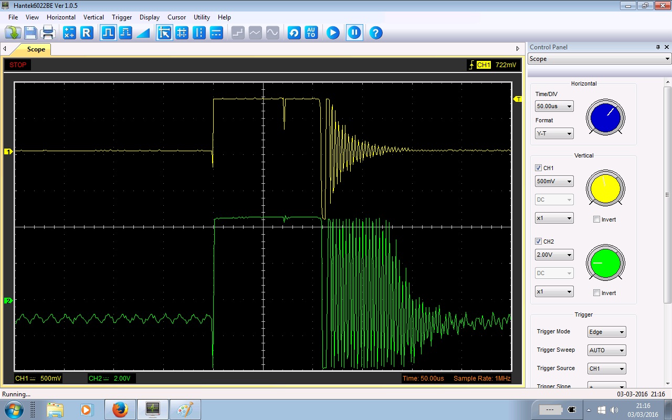Viewport: 672px width, 420px height.
Task: Open Help using the question mark icon
Action: point(375,33)
